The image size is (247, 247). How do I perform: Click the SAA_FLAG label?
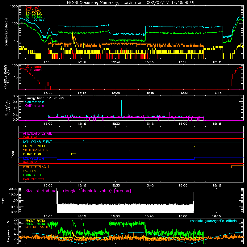point(30,162)
